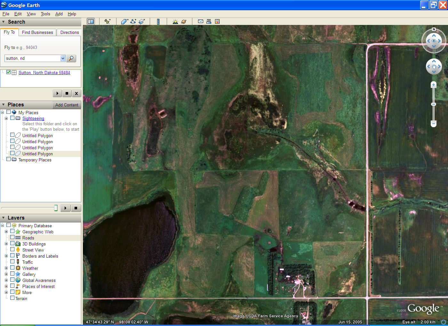Check the My Places checkbox
Screen dimensions: 448x326
point(9,112)
